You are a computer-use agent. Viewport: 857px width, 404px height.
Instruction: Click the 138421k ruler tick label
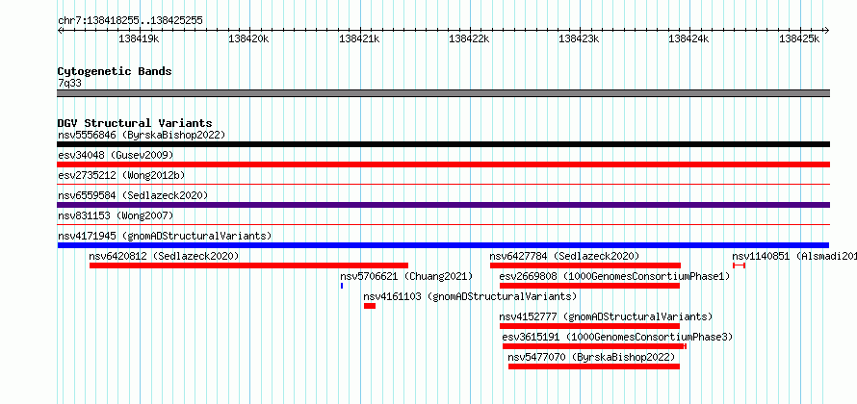tap(359, 38)
